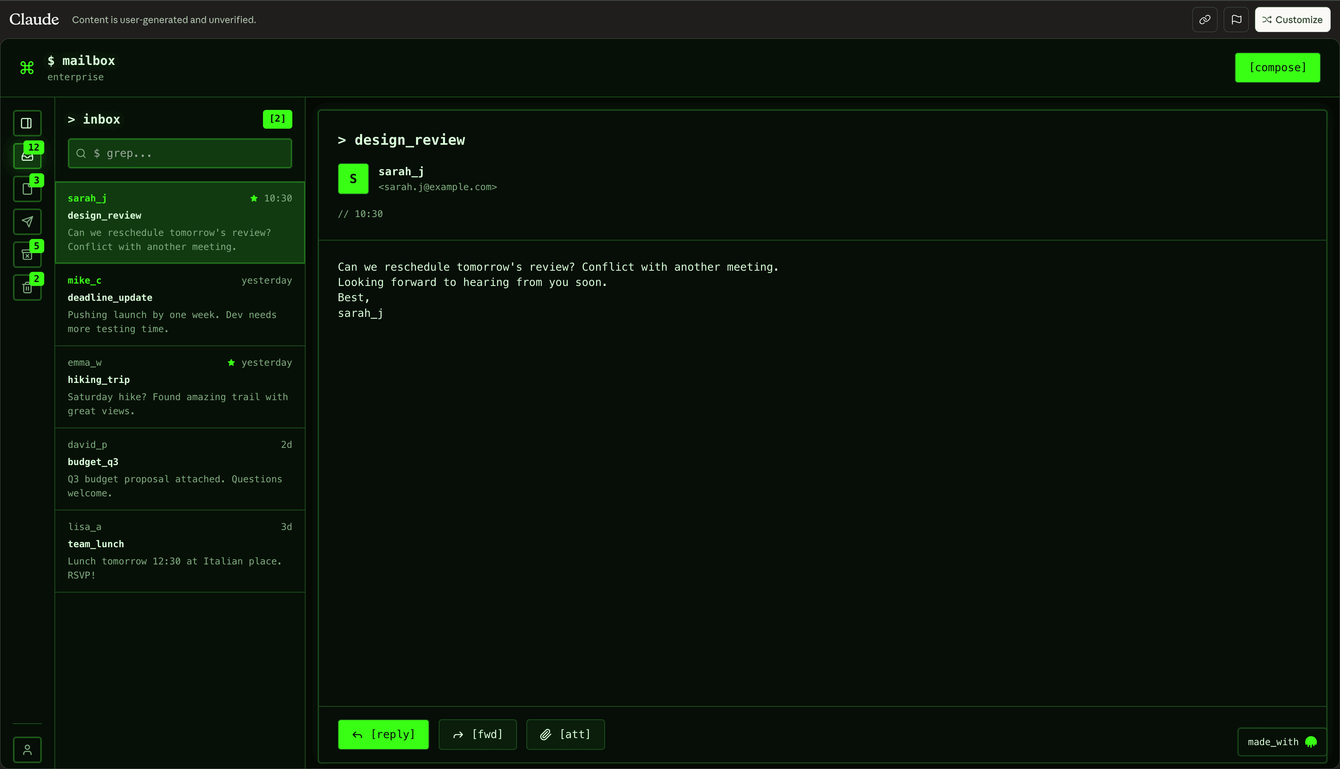Click the flag report icon
Screen dimensions: 1340x769
pos(1236,20)
